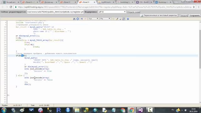Viewport: 201px width, 113px height.
Task: Switch to the rightmost 'Bootstrap' tab
Action: (x=163, y=2)
